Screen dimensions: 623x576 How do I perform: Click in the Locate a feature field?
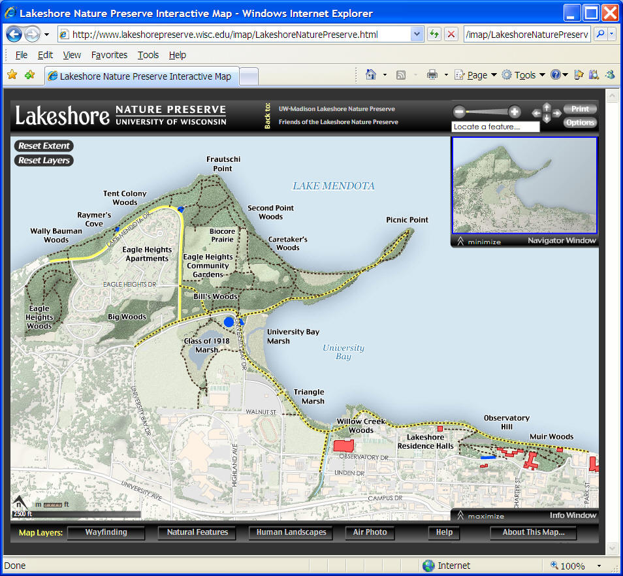coord(496,127)
